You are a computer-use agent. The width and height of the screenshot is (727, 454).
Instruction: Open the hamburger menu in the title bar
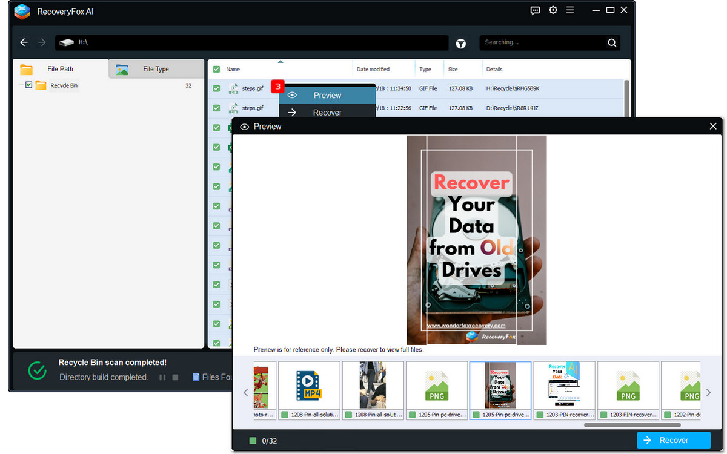coord(570,10)
